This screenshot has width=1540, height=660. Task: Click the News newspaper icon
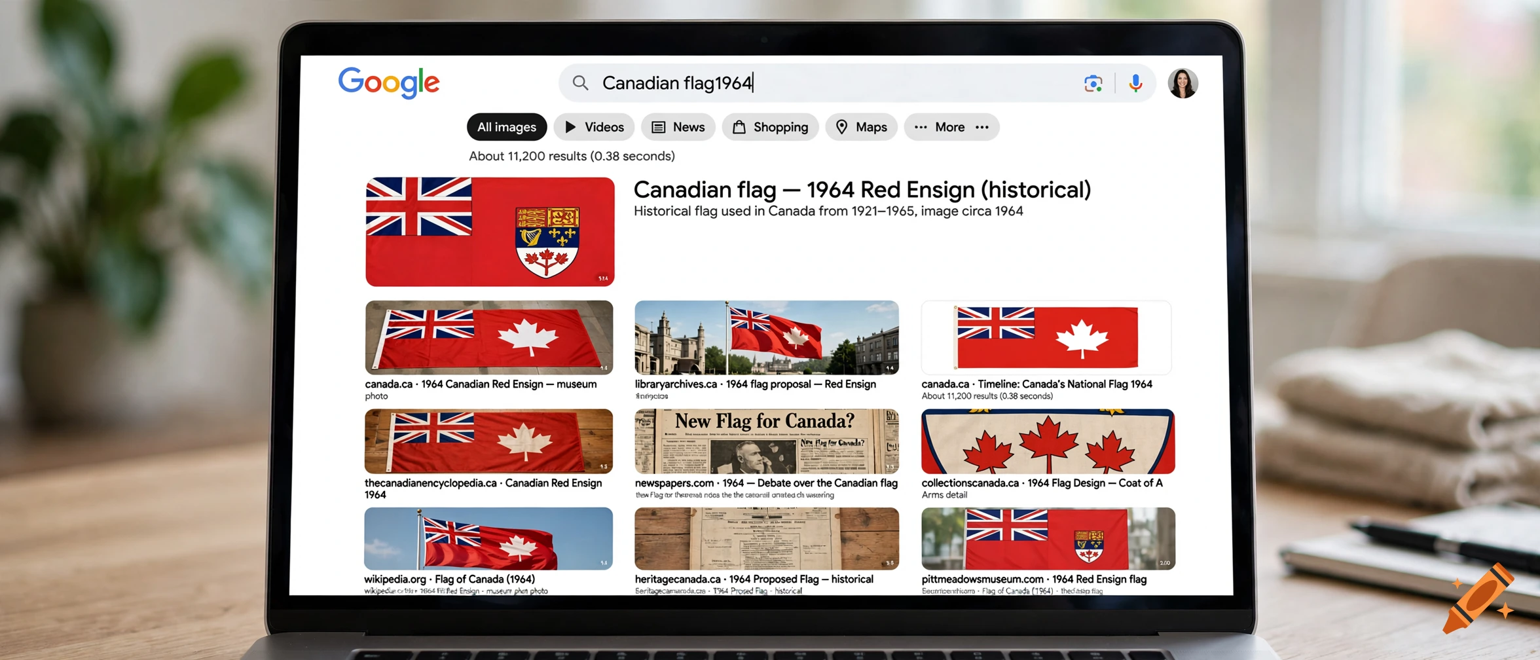(659, 127)
